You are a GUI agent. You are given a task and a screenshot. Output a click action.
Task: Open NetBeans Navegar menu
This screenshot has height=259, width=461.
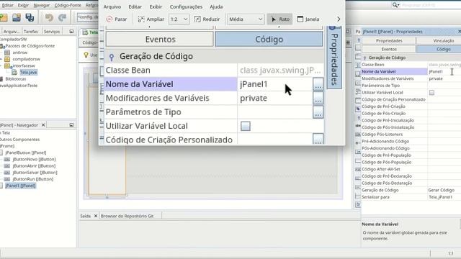[41, 5]
